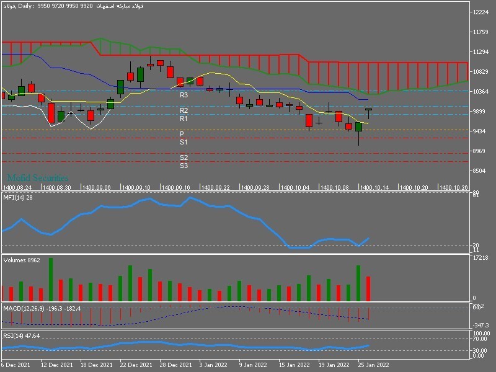
Task: Click the Volumes 8962 indicator label
Action: tap(22, 260)
